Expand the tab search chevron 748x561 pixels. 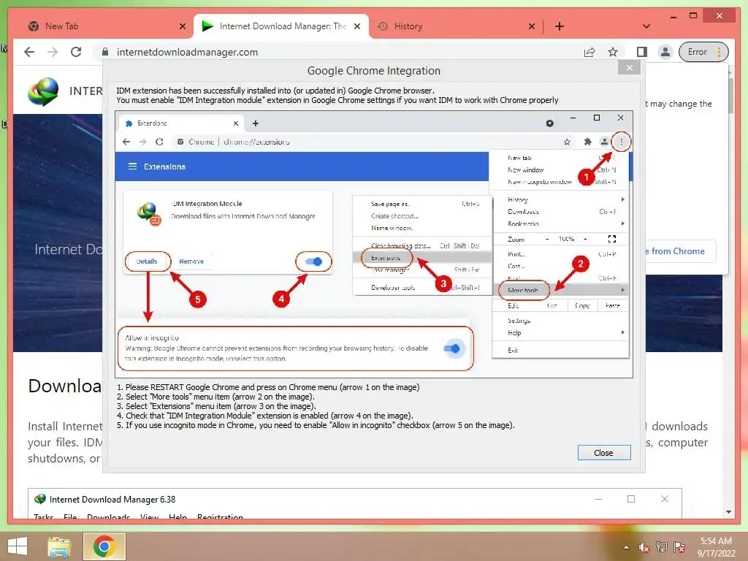coord(646,26)
